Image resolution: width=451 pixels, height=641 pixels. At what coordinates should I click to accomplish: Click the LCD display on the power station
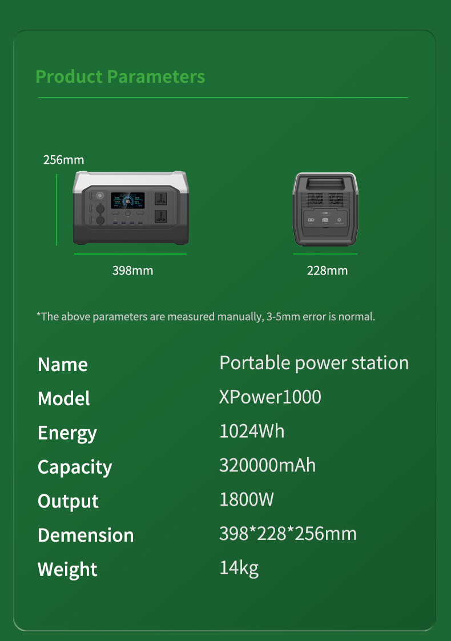pos(127,201)
